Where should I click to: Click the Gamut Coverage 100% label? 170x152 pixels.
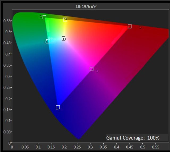(x=133, y=138)
